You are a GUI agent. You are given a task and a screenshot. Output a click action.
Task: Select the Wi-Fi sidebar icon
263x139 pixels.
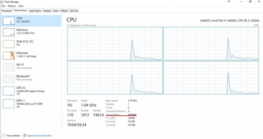pyautogui.click(x=9, y=67)
